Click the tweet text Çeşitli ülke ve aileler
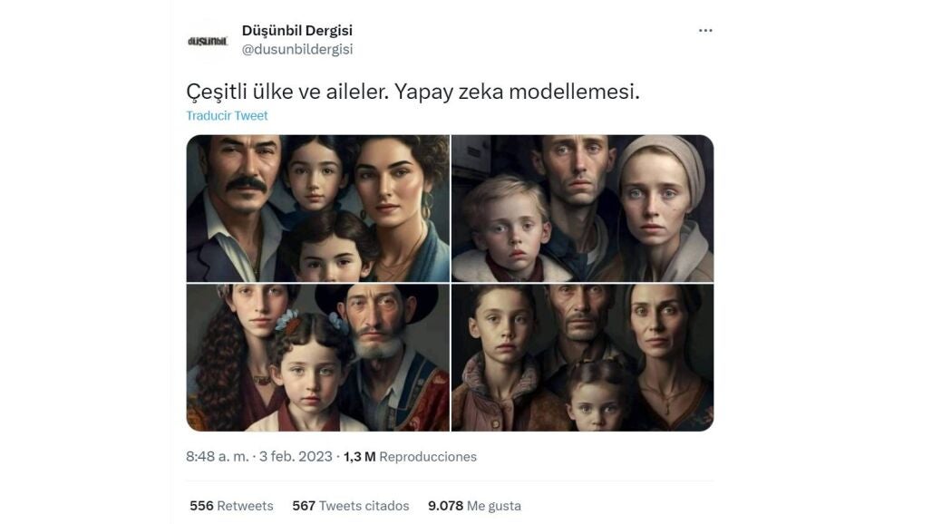Image resolution: width=932 pixels, height=524 pixels. [287, 92]
